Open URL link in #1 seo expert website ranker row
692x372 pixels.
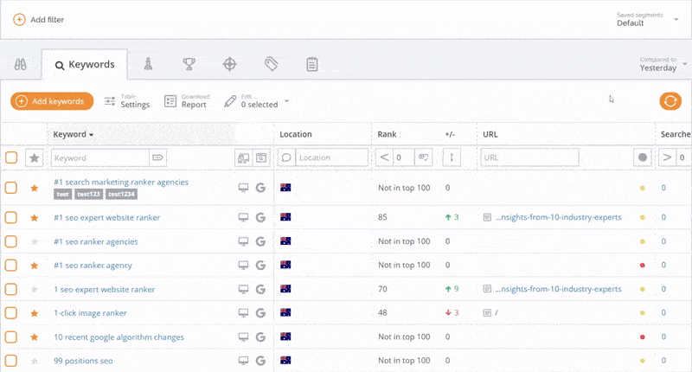click(x=558, y=217)
